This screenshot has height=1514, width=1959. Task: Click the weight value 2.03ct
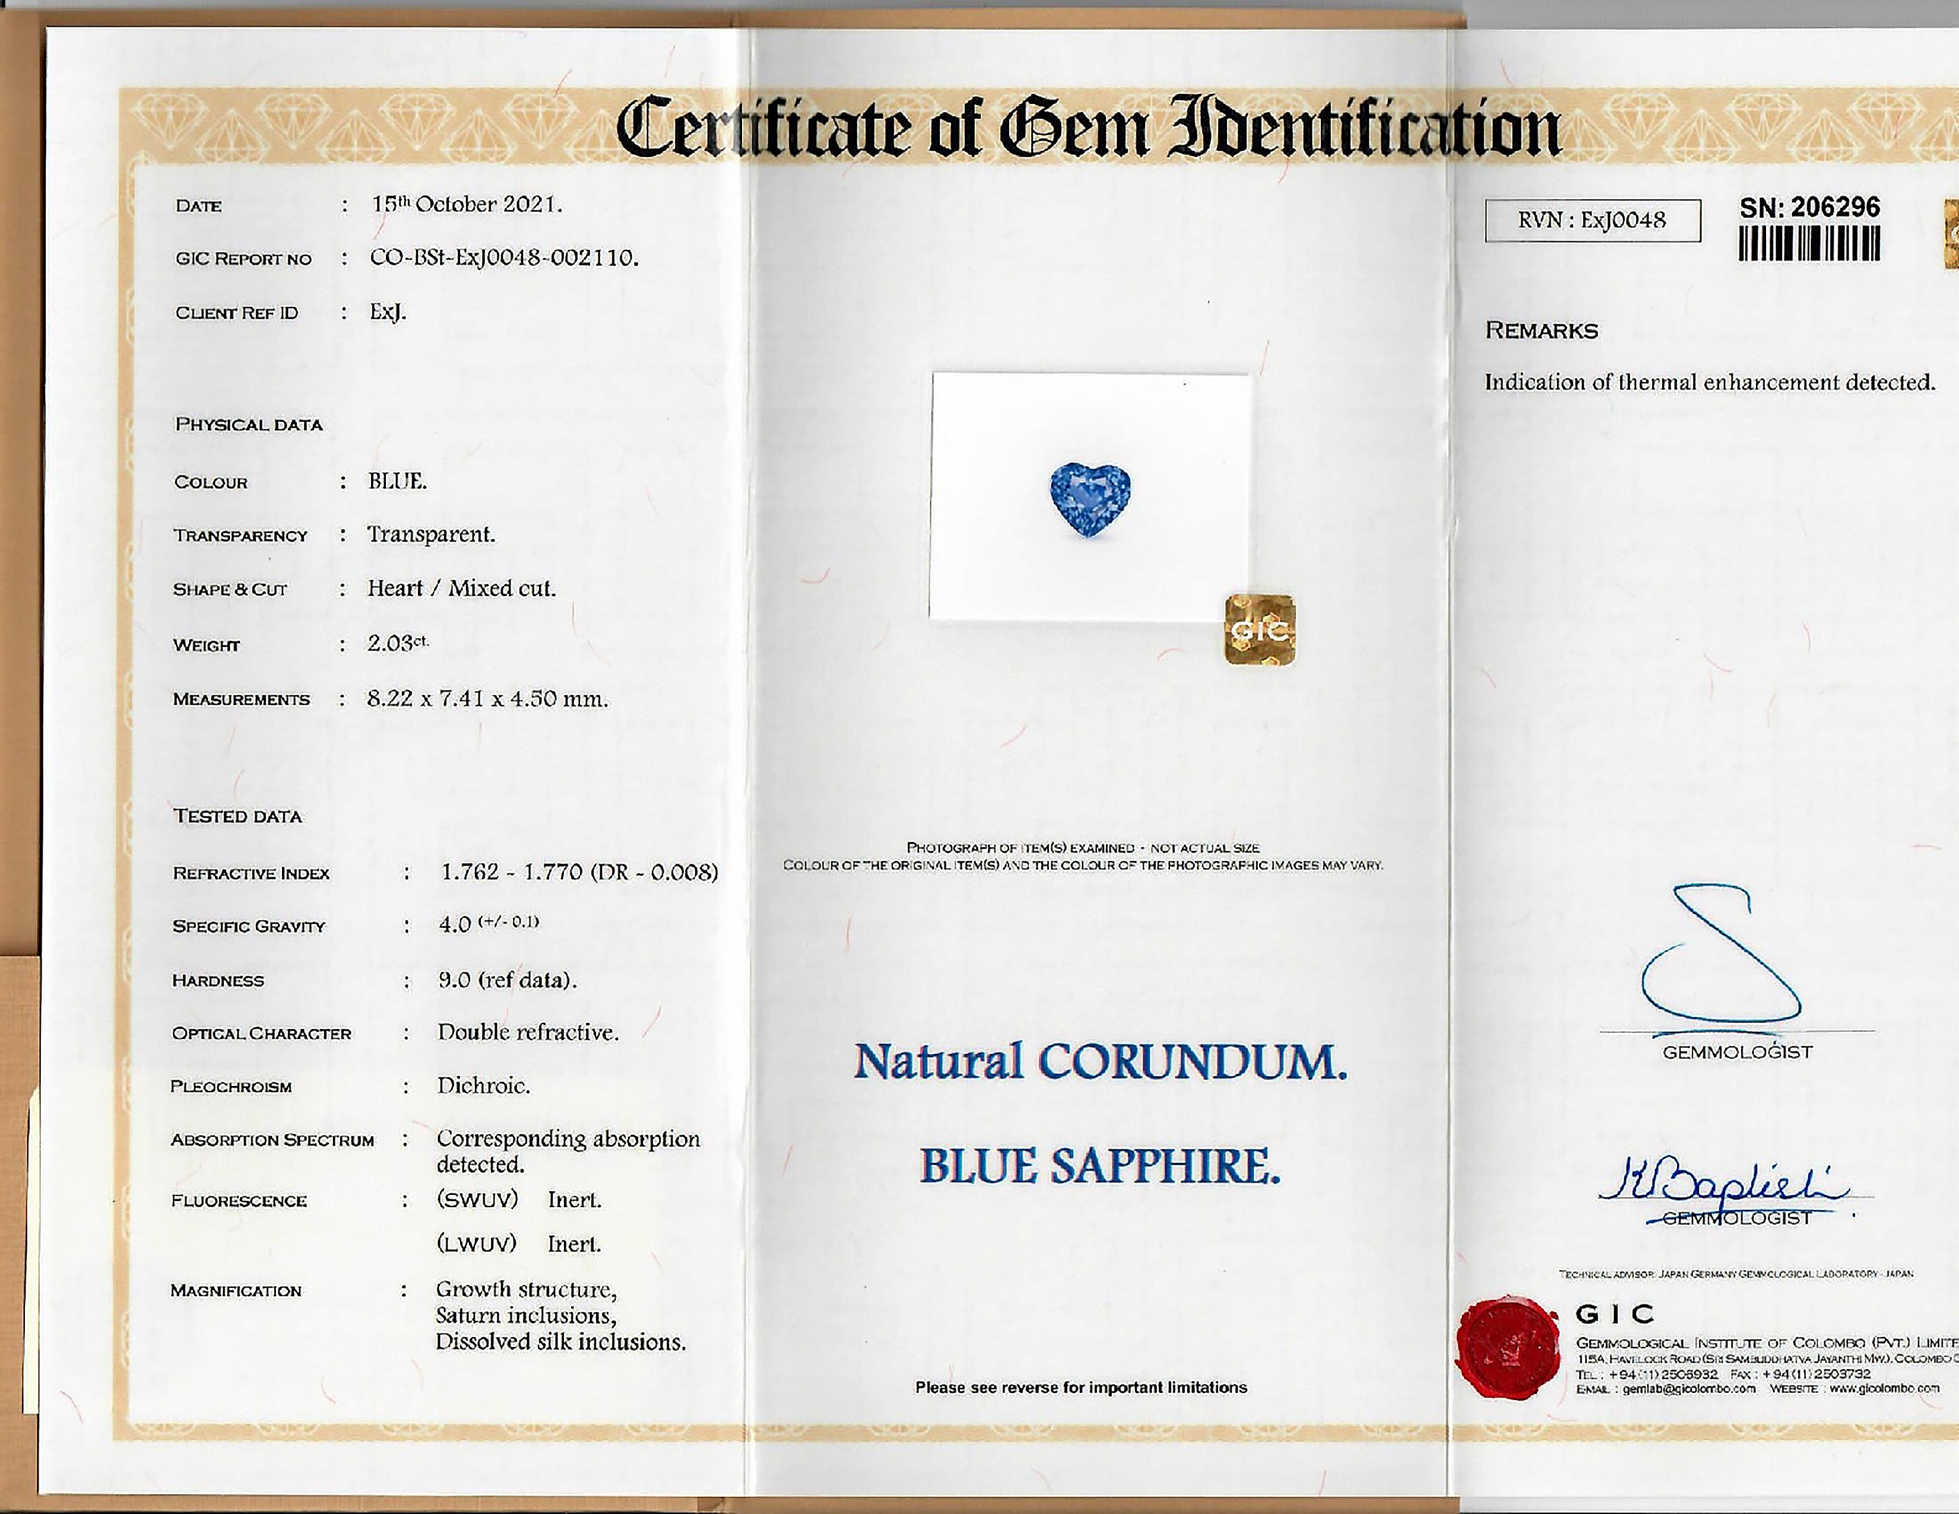click(x=398, y=643)
